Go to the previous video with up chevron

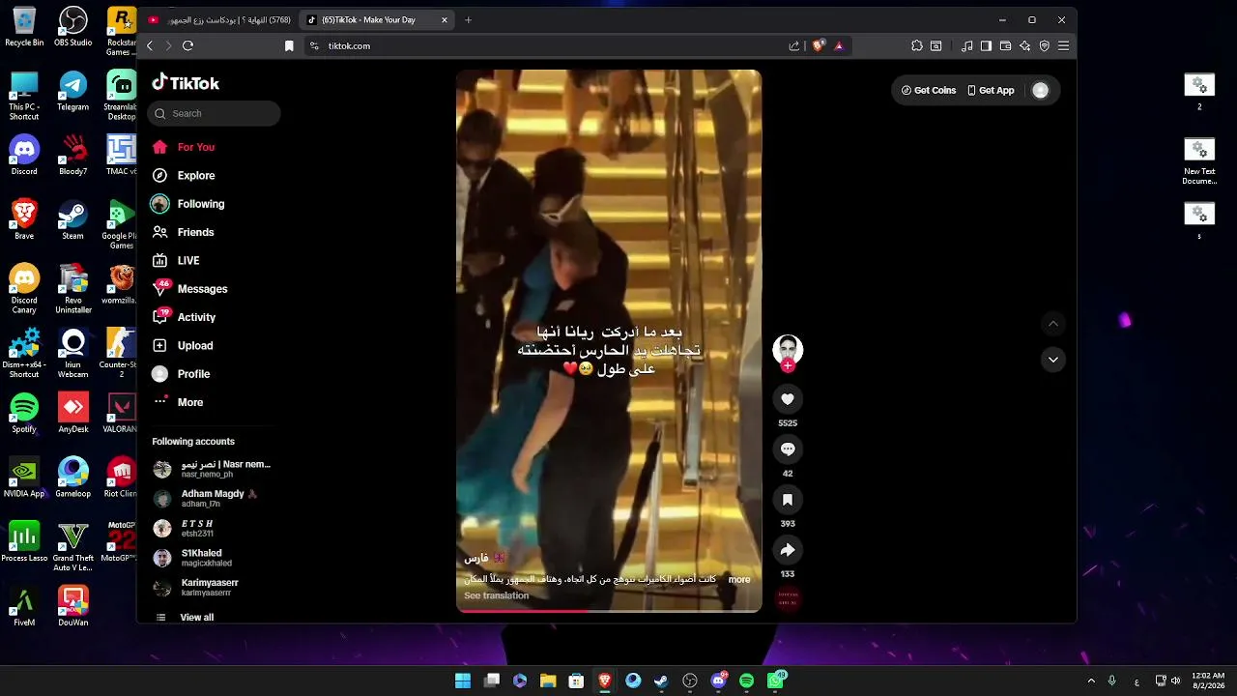coord(1053,323)
